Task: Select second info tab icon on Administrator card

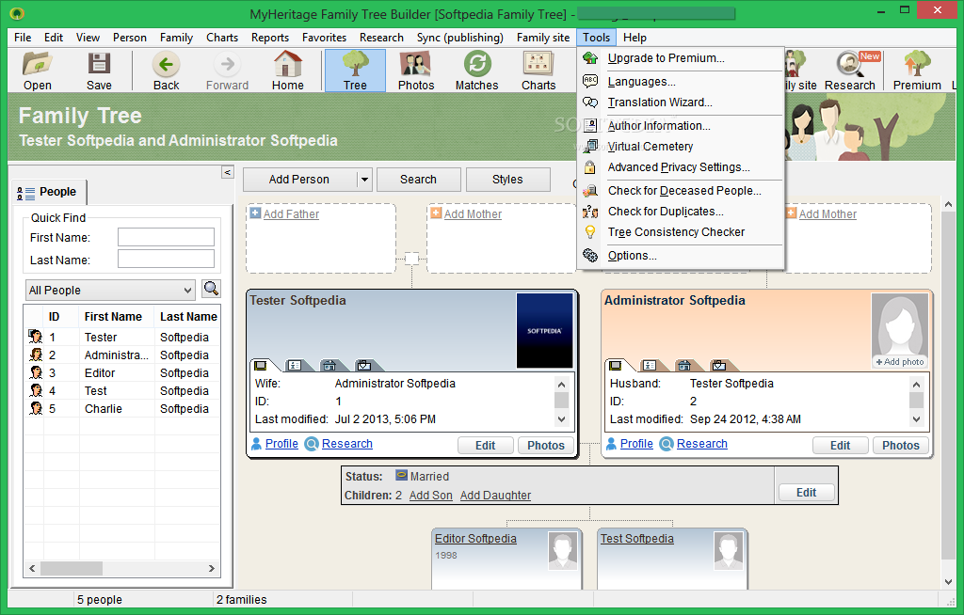Action: coord(650,366)
